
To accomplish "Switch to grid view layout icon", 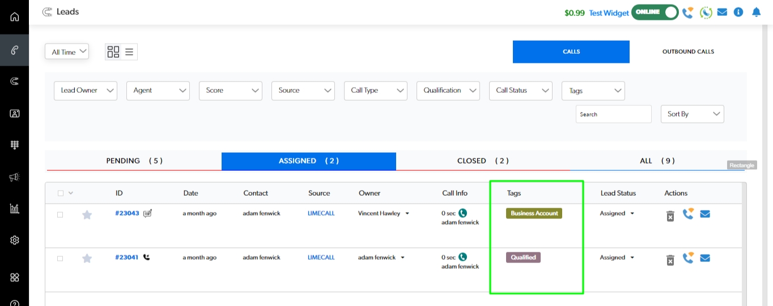I will [x=113, y=52].
